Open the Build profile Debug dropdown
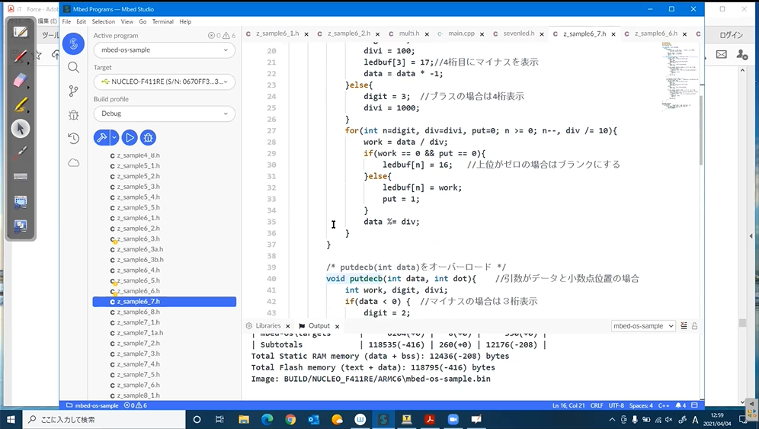This screenshot has height=429, width=759. 164,114
